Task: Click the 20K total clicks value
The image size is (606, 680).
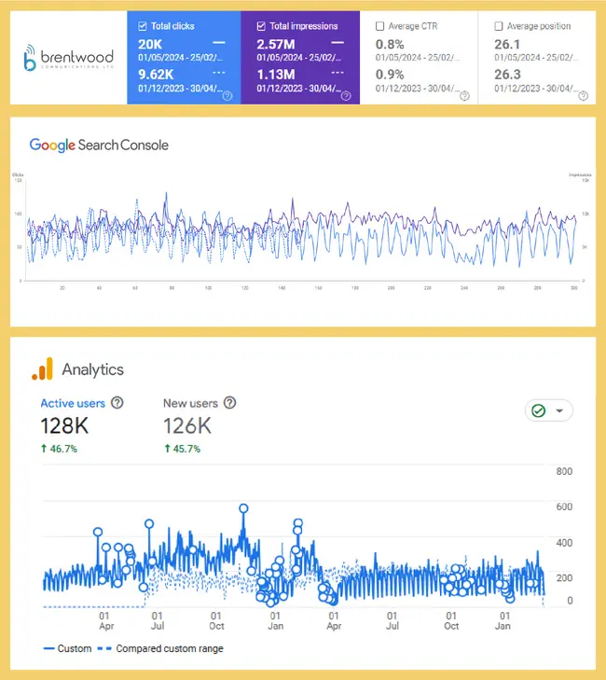Action: 150,45
